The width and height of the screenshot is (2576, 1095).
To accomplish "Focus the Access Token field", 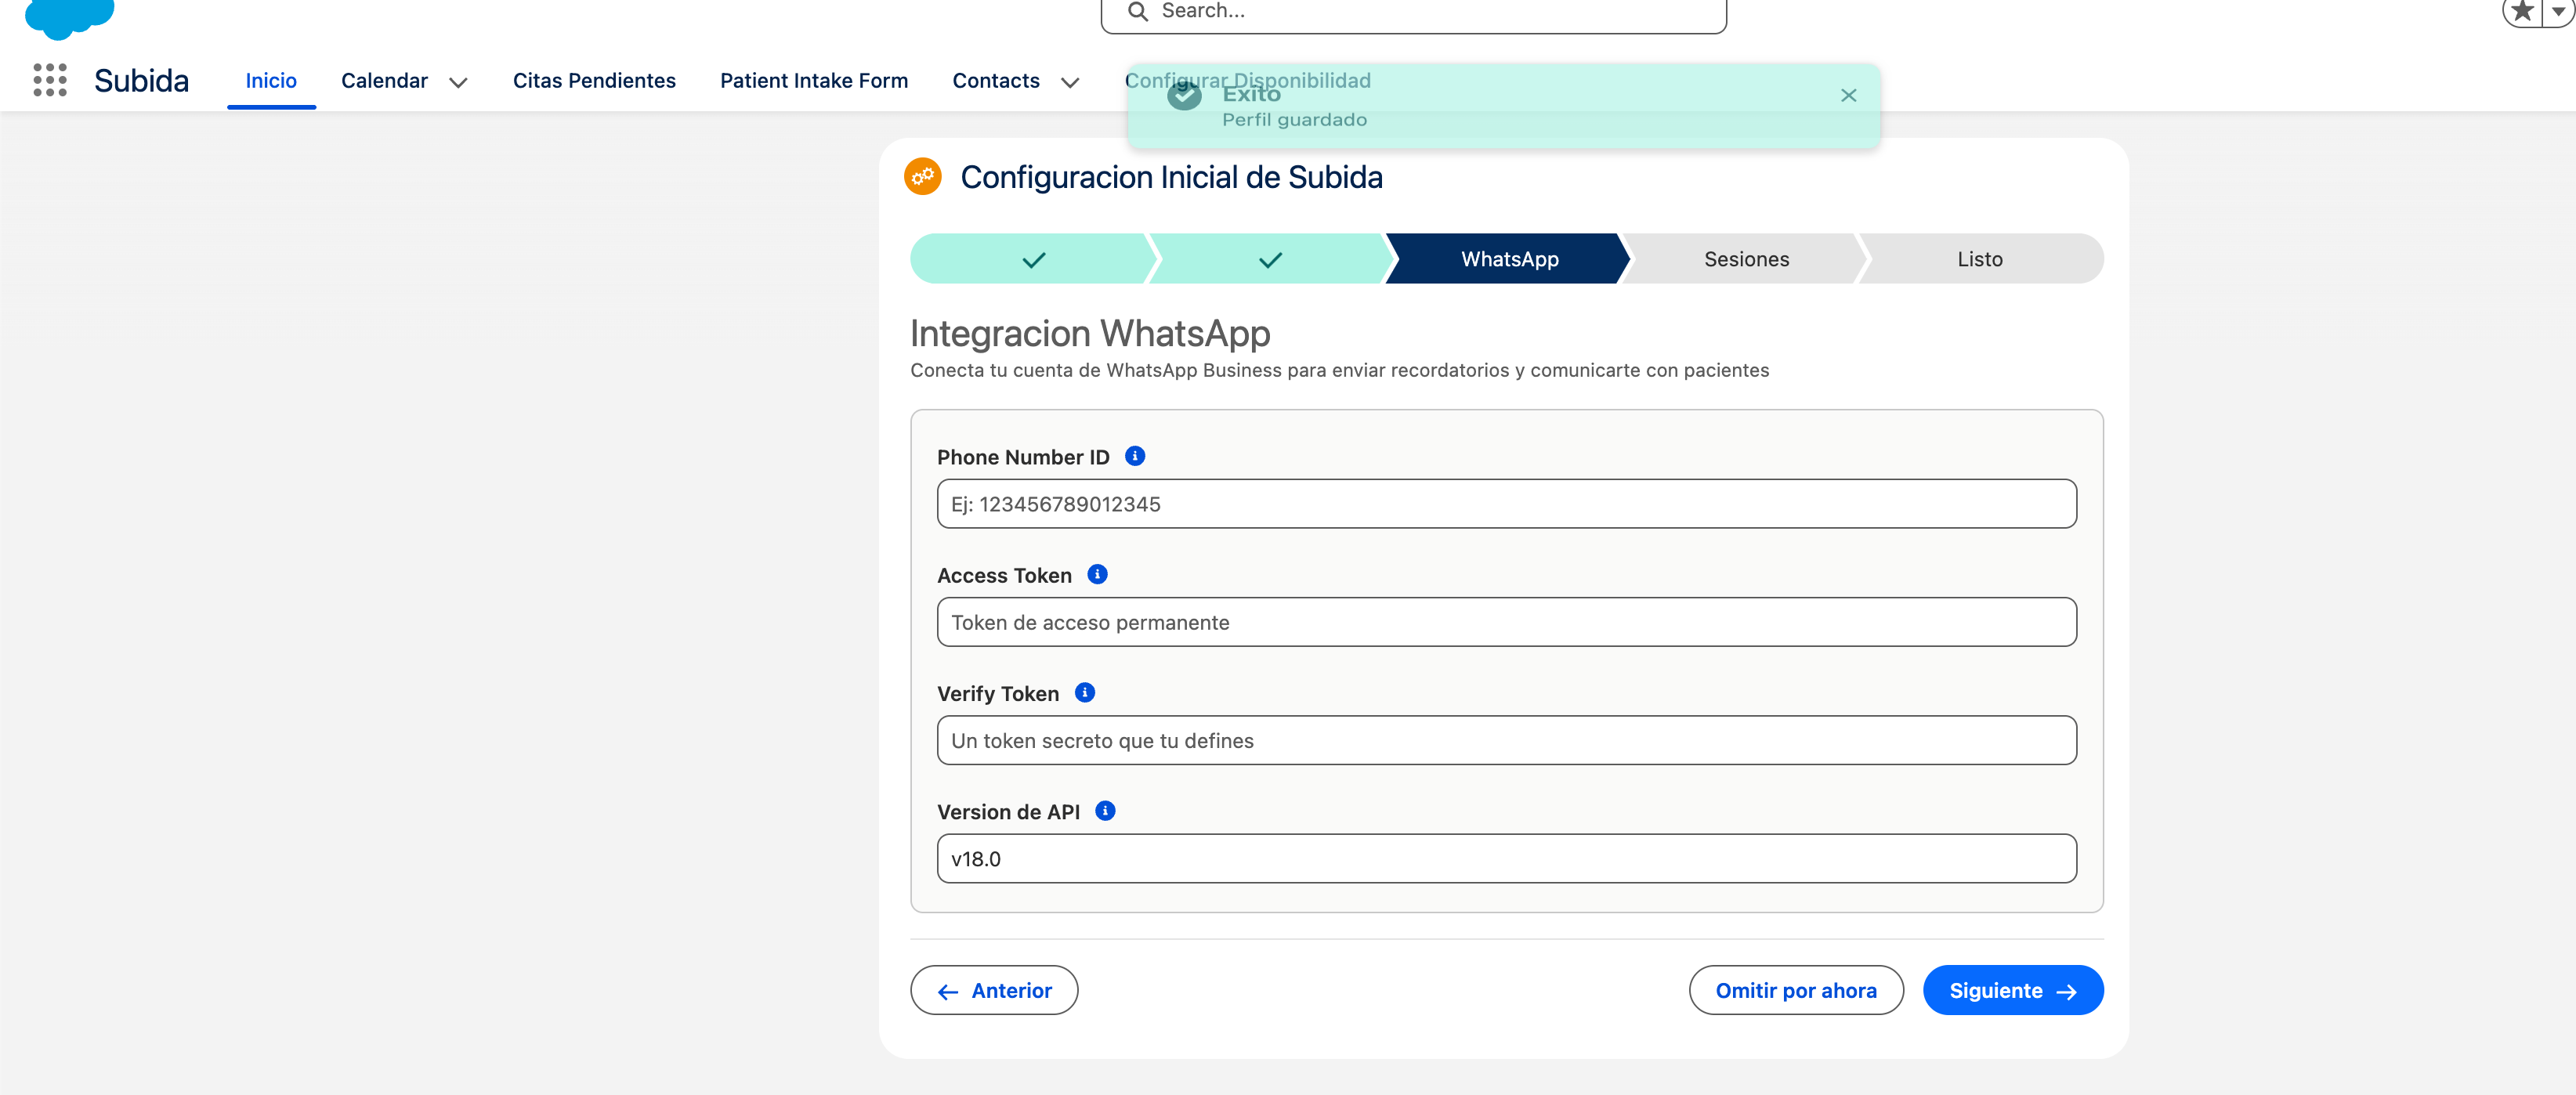I will click(x=1506, y=622).
